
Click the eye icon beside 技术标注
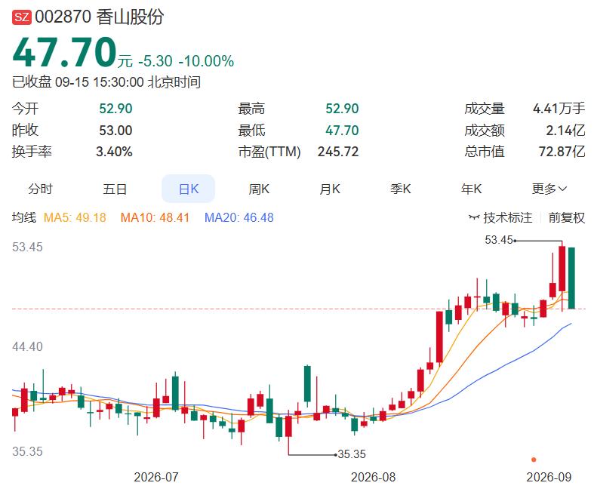click(x=473, y=217)
